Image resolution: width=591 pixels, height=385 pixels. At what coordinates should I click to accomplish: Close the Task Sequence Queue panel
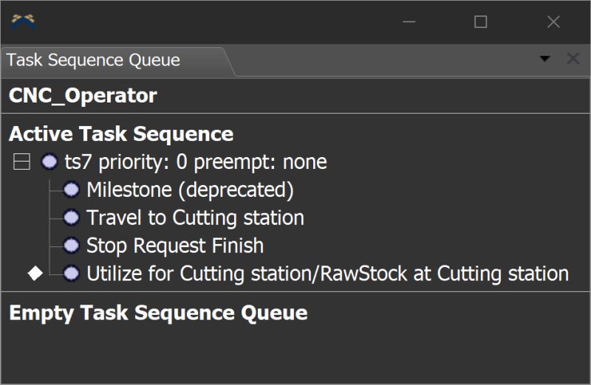(x=573, y=59)
